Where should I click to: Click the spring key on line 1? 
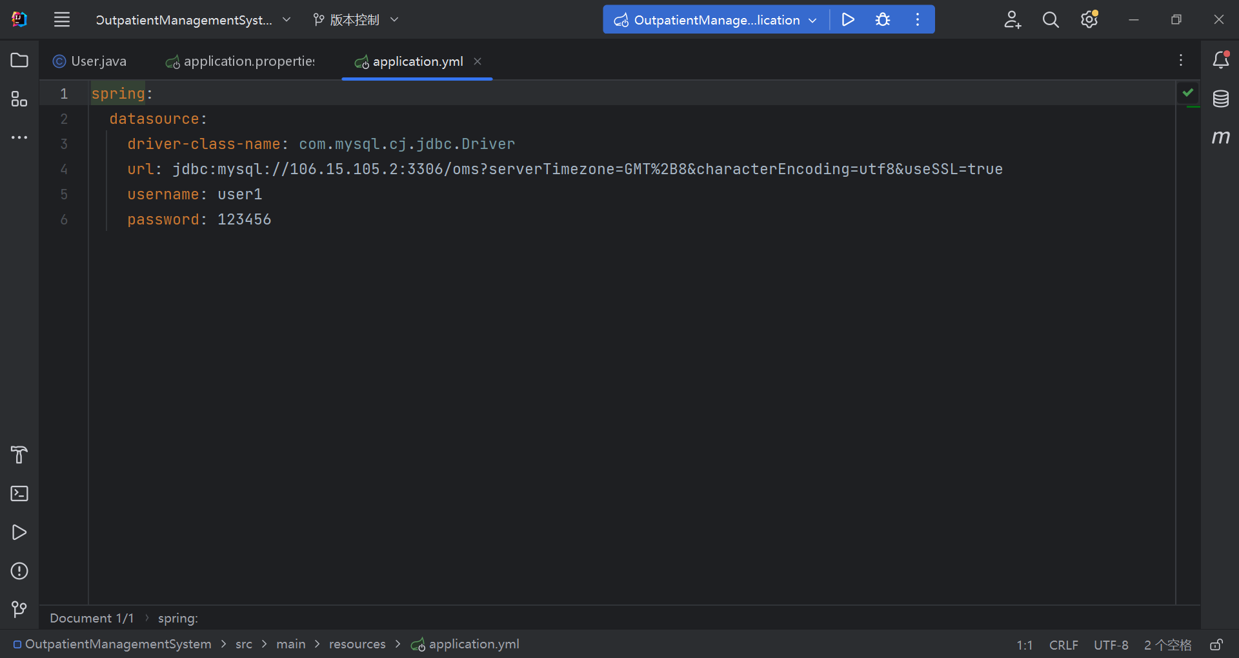118,94
